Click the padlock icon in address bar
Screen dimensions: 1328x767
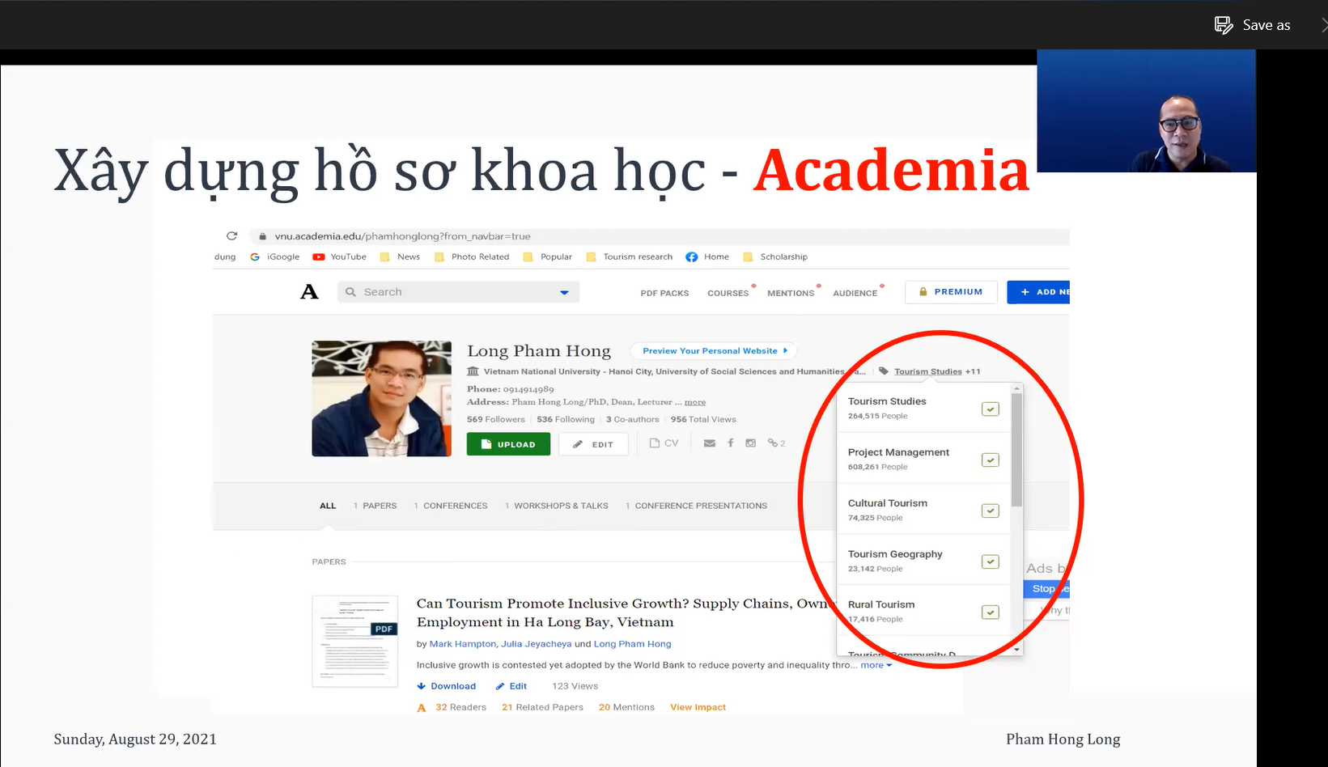(x=262, y=236)
